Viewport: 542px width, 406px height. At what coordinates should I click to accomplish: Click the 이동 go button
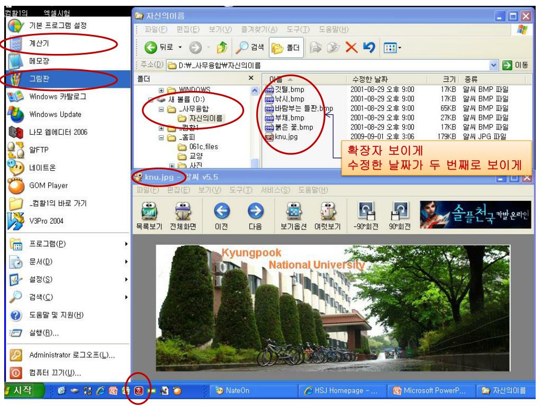515,65
